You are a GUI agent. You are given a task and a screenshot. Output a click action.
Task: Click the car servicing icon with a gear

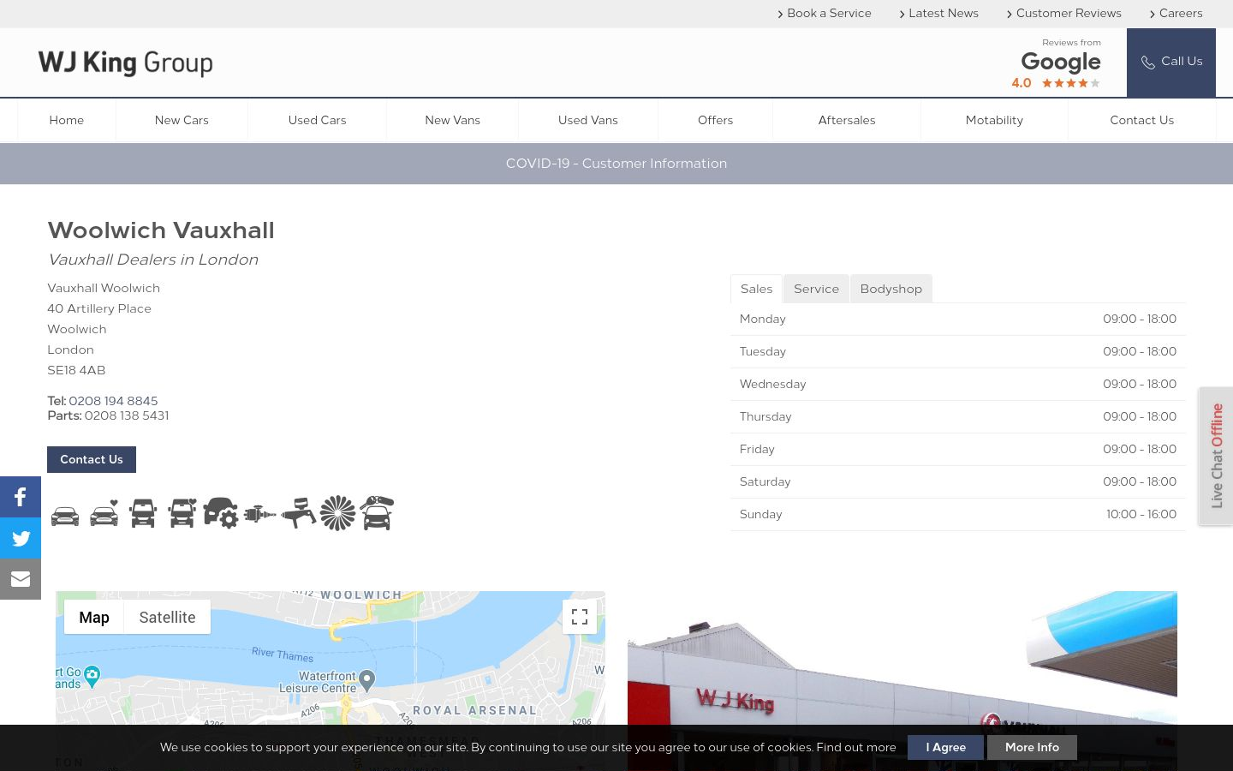pos(221,512)
